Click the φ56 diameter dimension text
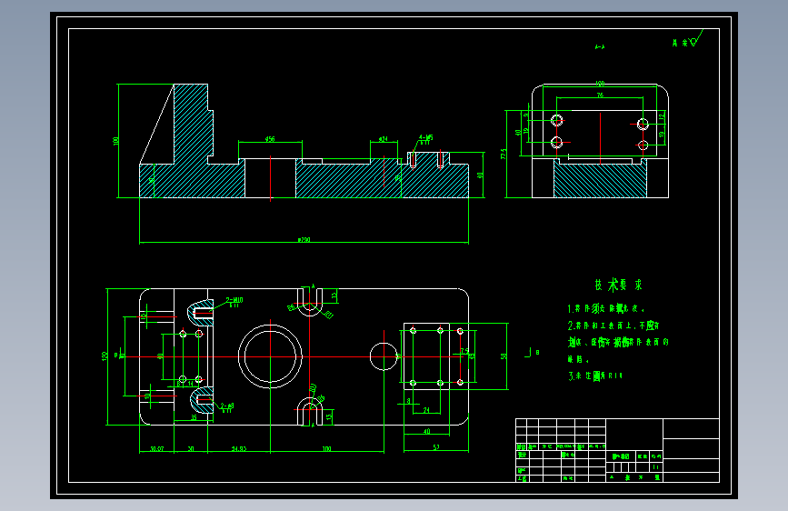Screen dimensions: 788x511 point(270,139)
